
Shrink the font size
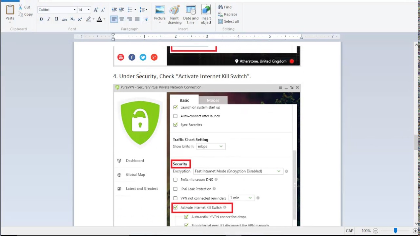pos(103,10)
